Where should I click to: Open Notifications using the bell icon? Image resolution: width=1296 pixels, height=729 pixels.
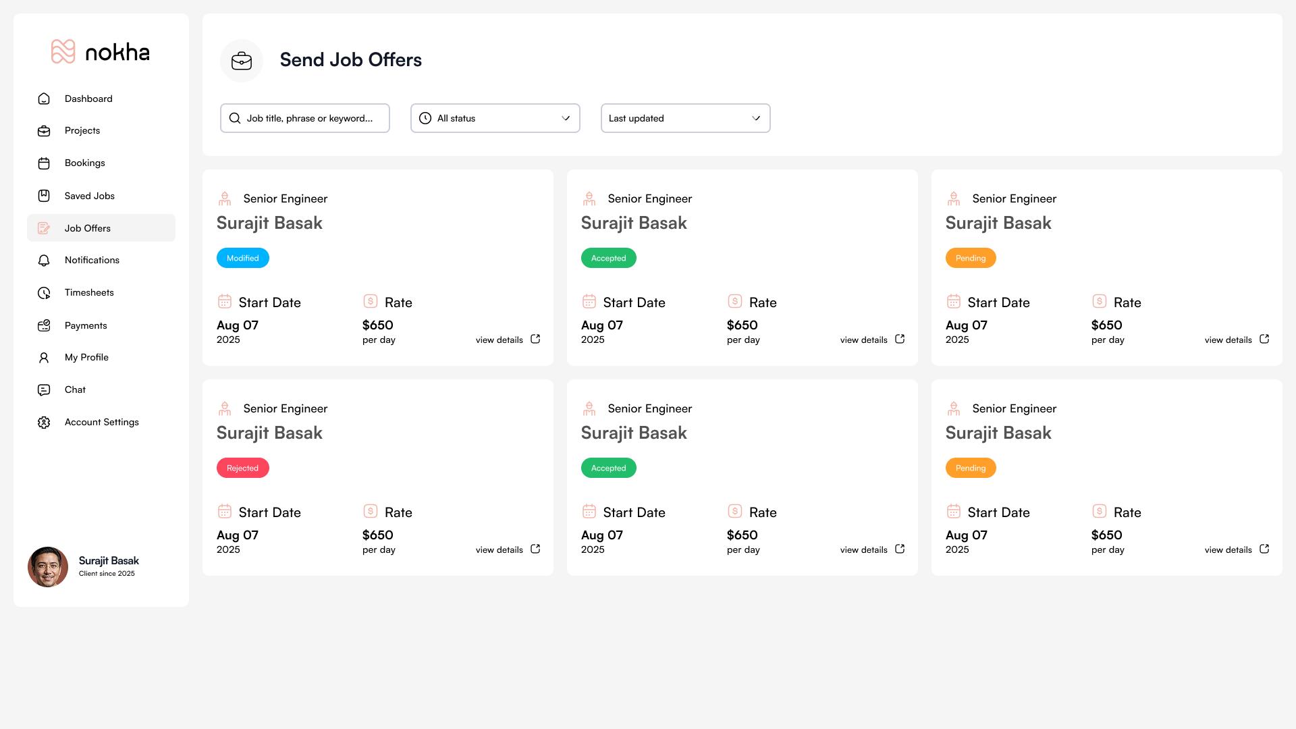pos(44,260)
